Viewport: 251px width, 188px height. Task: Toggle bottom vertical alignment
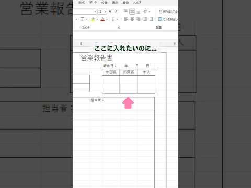point(139,11)
